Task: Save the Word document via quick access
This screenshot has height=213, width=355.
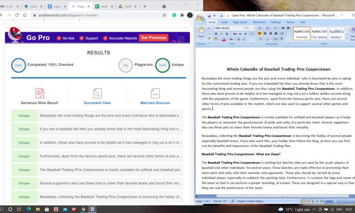Action: tap(209, 16)
